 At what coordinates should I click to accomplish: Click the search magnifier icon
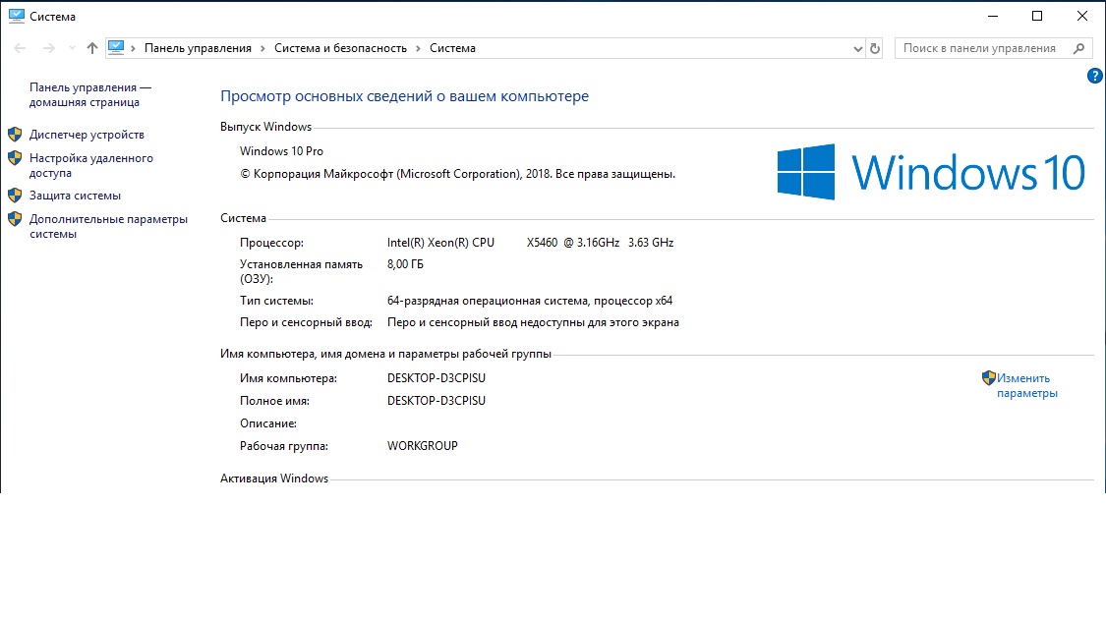pyautogui.click(x=1078, y=48)
